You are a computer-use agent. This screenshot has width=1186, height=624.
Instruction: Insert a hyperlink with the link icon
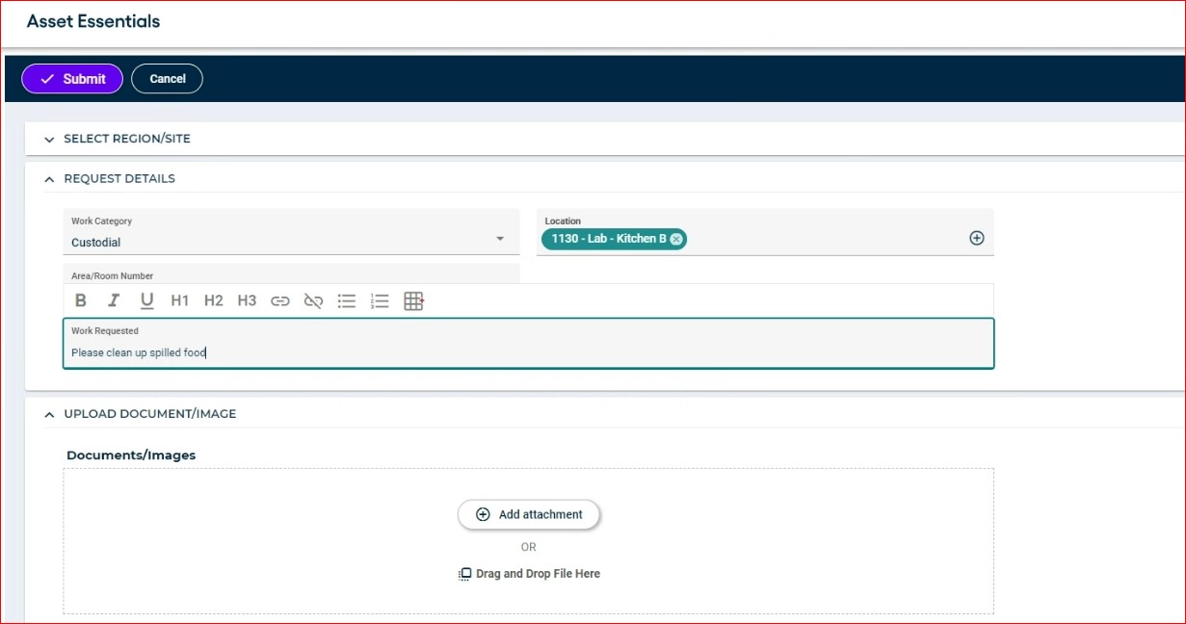pos(280,301)
